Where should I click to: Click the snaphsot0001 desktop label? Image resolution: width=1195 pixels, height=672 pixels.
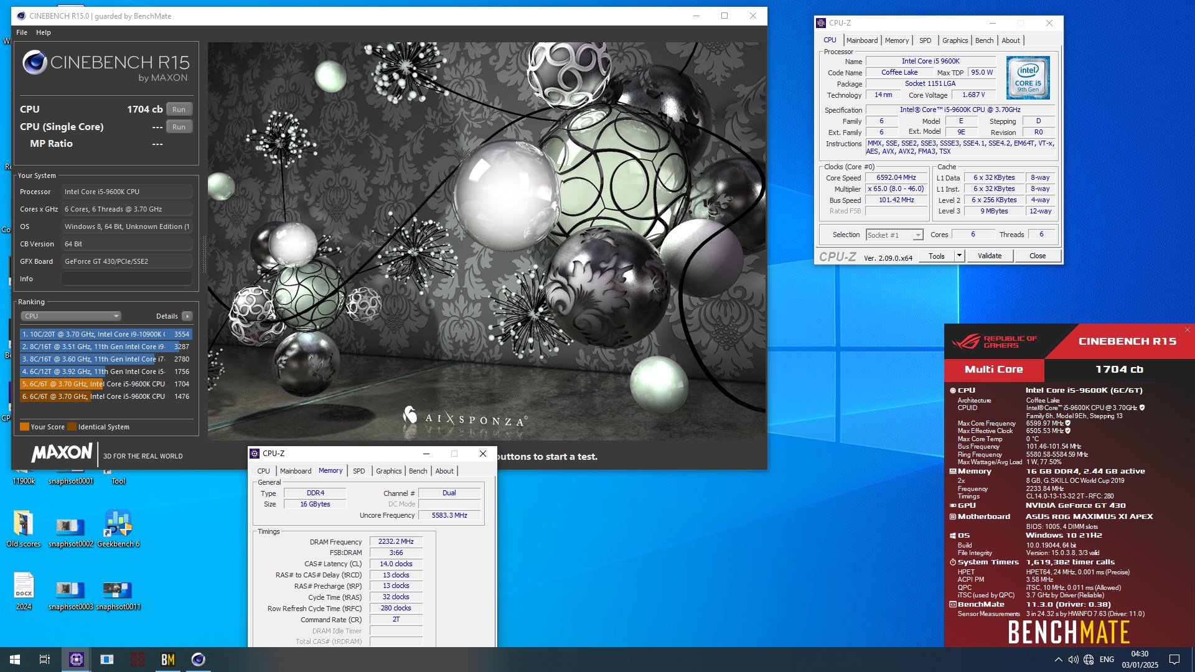tap(70, 481)
